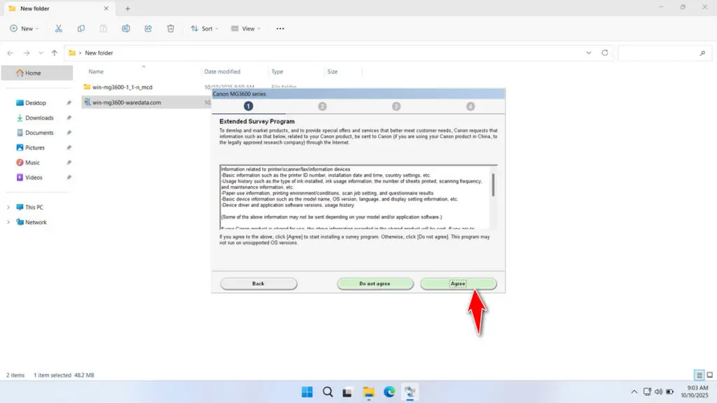Viewport: 717px width, 403px height.
Task: Cut the selected file using scissors icon
Action: pyautogui.click(x=59, y=28)
